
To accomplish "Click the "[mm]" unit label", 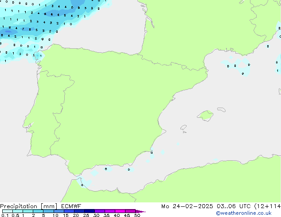I will click(49, 206).
